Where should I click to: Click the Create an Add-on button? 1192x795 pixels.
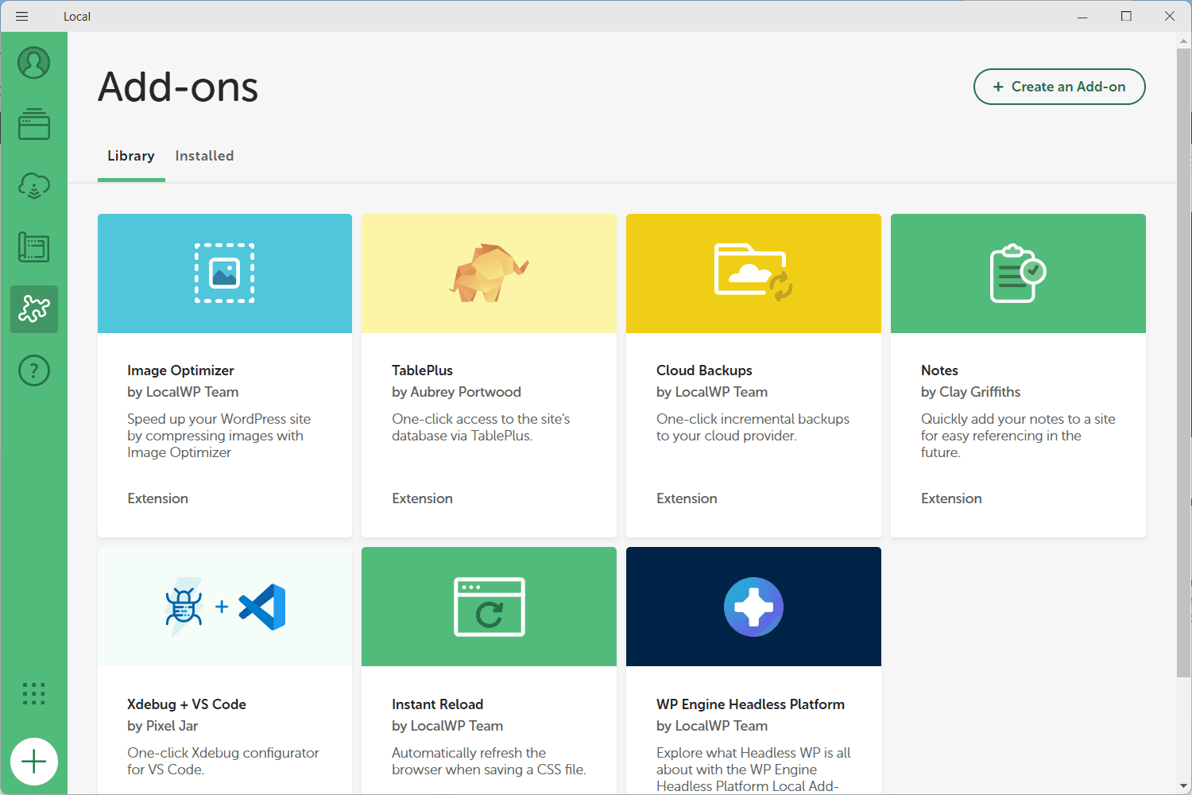point(1059,87)
